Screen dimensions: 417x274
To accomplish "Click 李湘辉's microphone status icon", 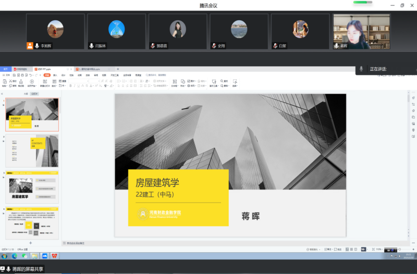I will click(37, 46).
